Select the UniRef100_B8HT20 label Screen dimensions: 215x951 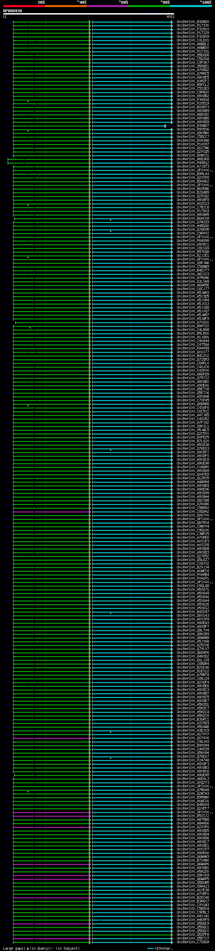point(193,326)
